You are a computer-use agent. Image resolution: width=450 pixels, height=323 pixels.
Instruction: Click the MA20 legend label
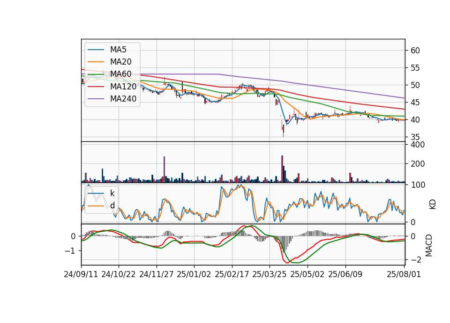[x=120, y=62]
